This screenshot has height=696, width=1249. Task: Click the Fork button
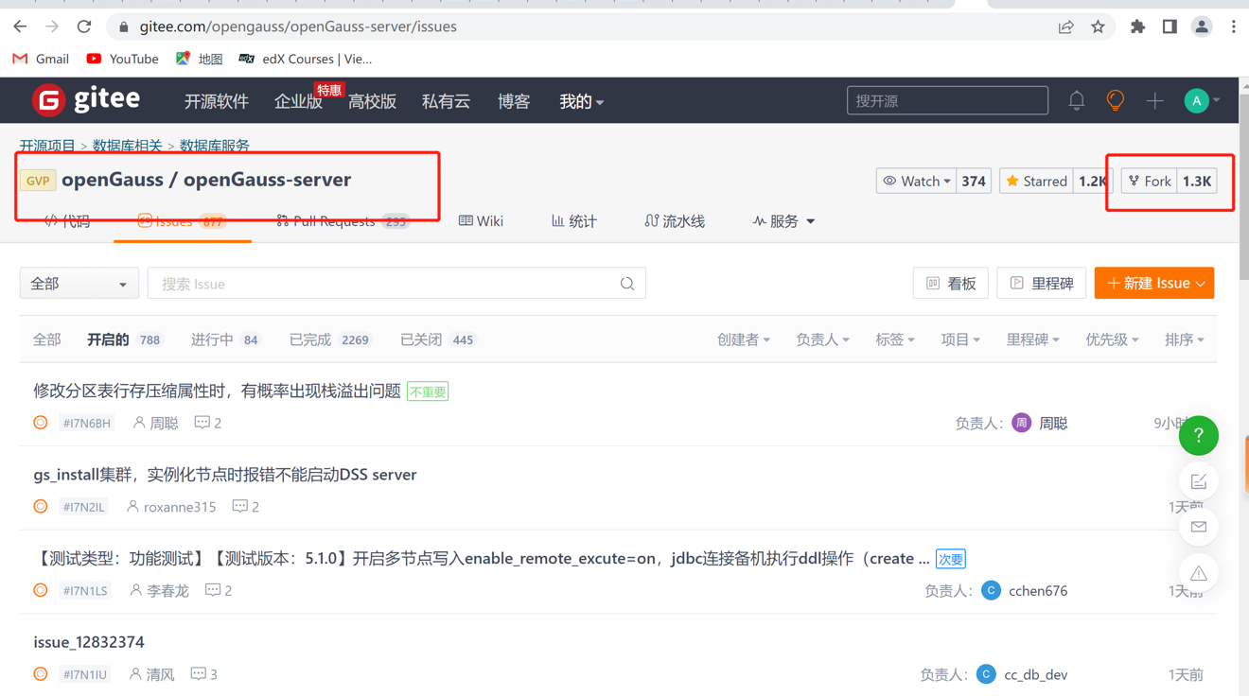click(x=1149, y=180)
